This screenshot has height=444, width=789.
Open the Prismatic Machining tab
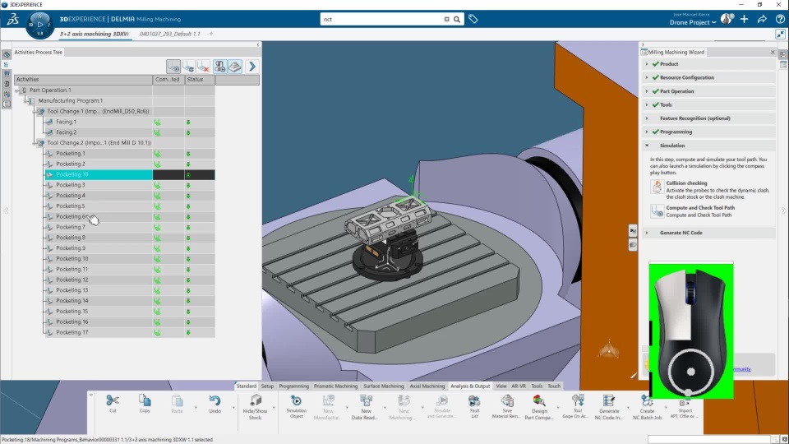(335, 386)
